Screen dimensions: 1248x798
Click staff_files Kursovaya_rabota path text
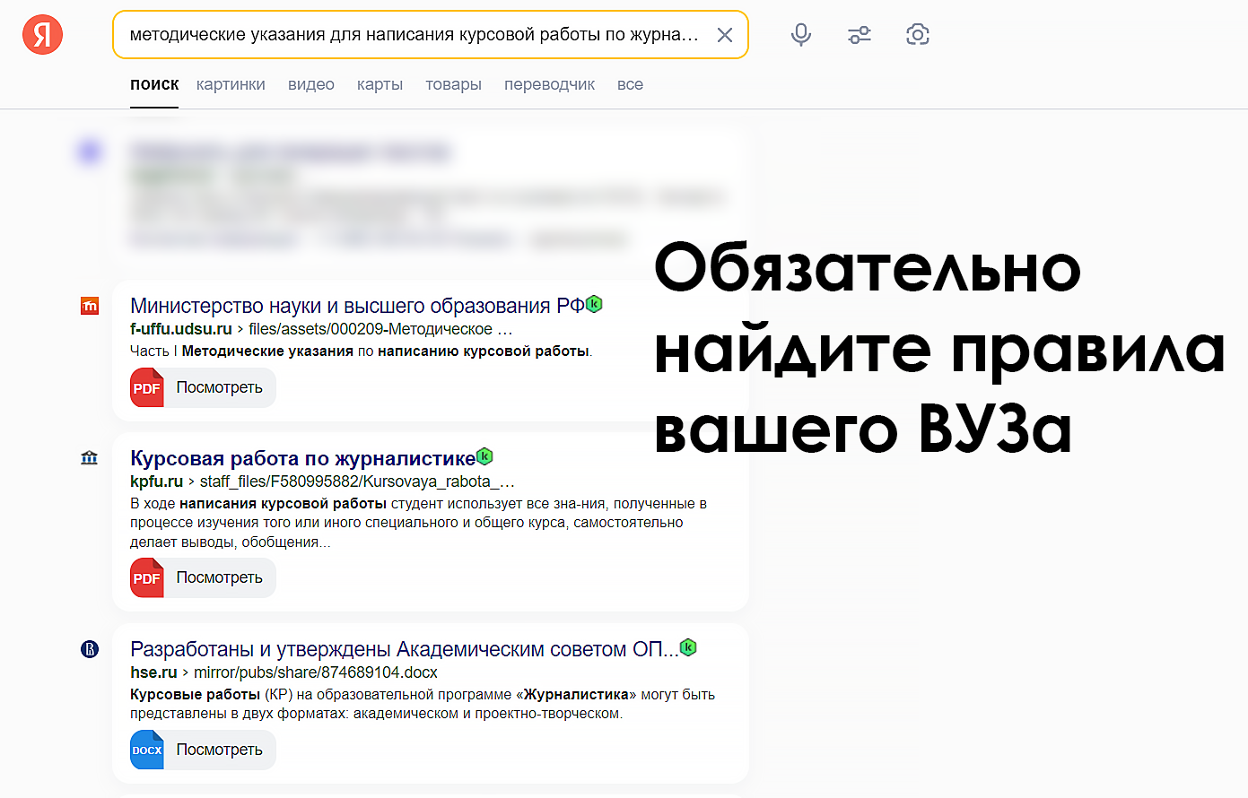coord(357,481)
